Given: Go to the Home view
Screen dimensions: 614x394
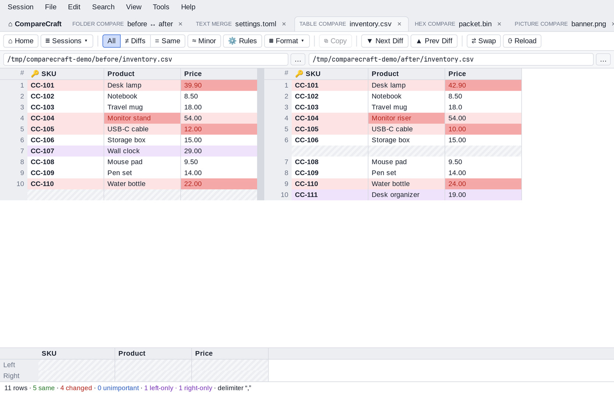Looking at the screenshot, I should [x=21, y=41].
